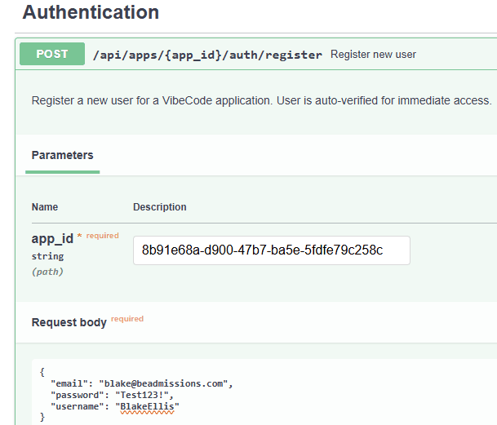The height and width of the screenshot is (425, 497).
Task: Click the underlined BlakeEllis username value
Action: (147, 405)
